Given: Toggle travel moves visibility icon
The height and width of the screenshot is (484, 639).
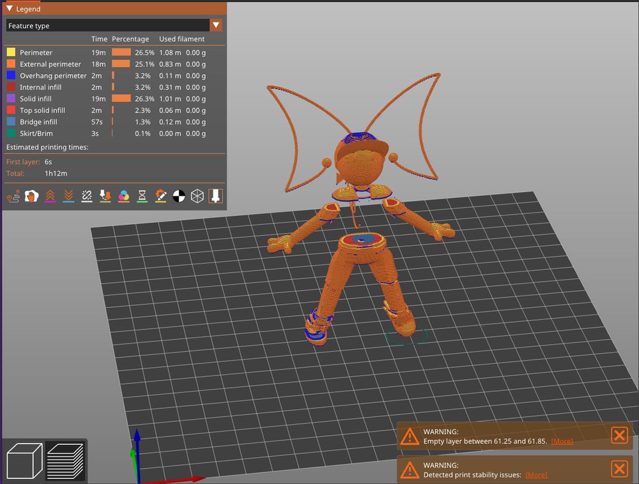Looking at the screenshot, I should pos(13,196).
